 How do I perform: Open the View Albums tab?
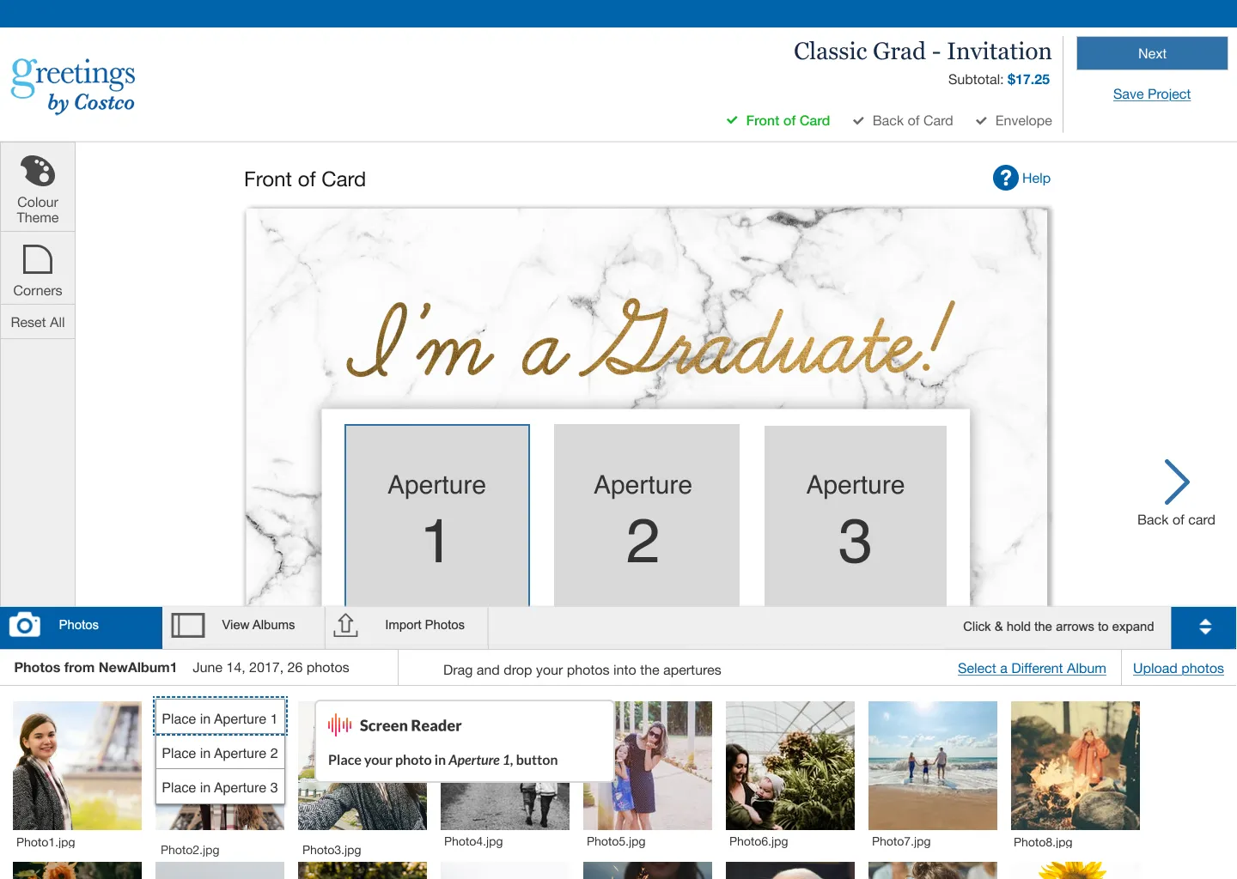coord(243,627)
